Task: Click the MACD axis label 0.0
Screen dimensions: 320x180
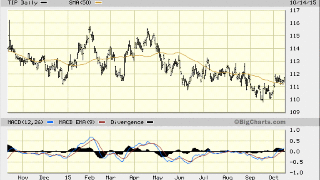Action: click(295, 151)
